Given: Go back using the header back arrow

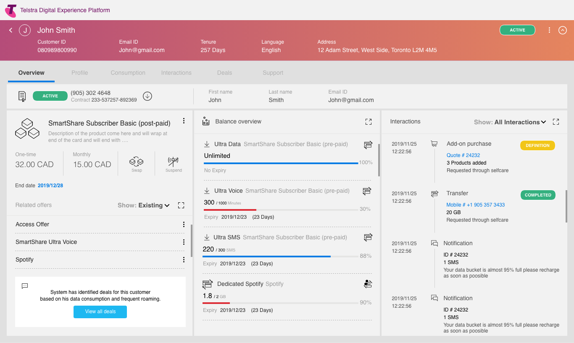Looking at the screenshot, I should (11, 30).
